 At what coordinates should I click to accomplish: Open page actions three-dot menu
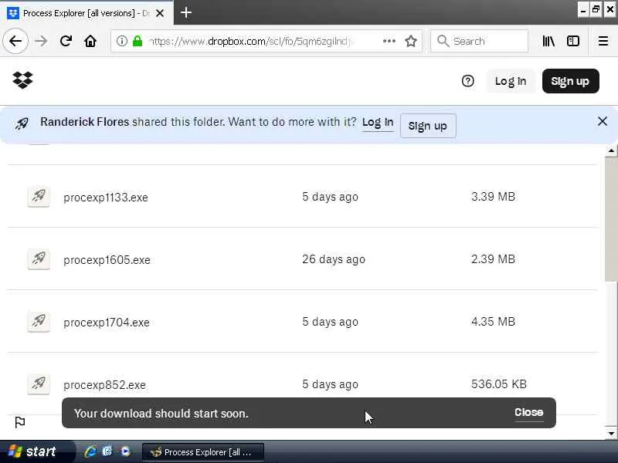[389, 41]
